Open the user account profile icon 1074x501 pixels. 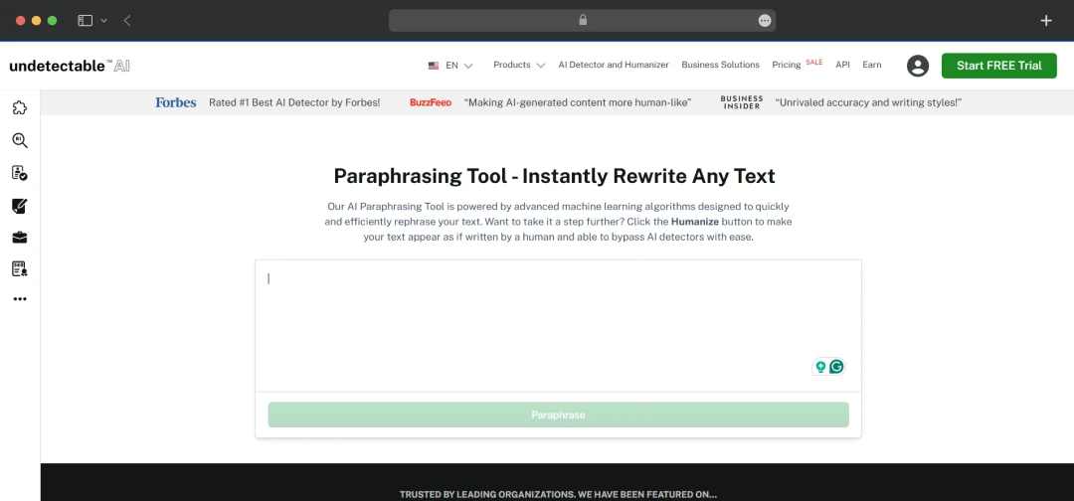(918, 66)
